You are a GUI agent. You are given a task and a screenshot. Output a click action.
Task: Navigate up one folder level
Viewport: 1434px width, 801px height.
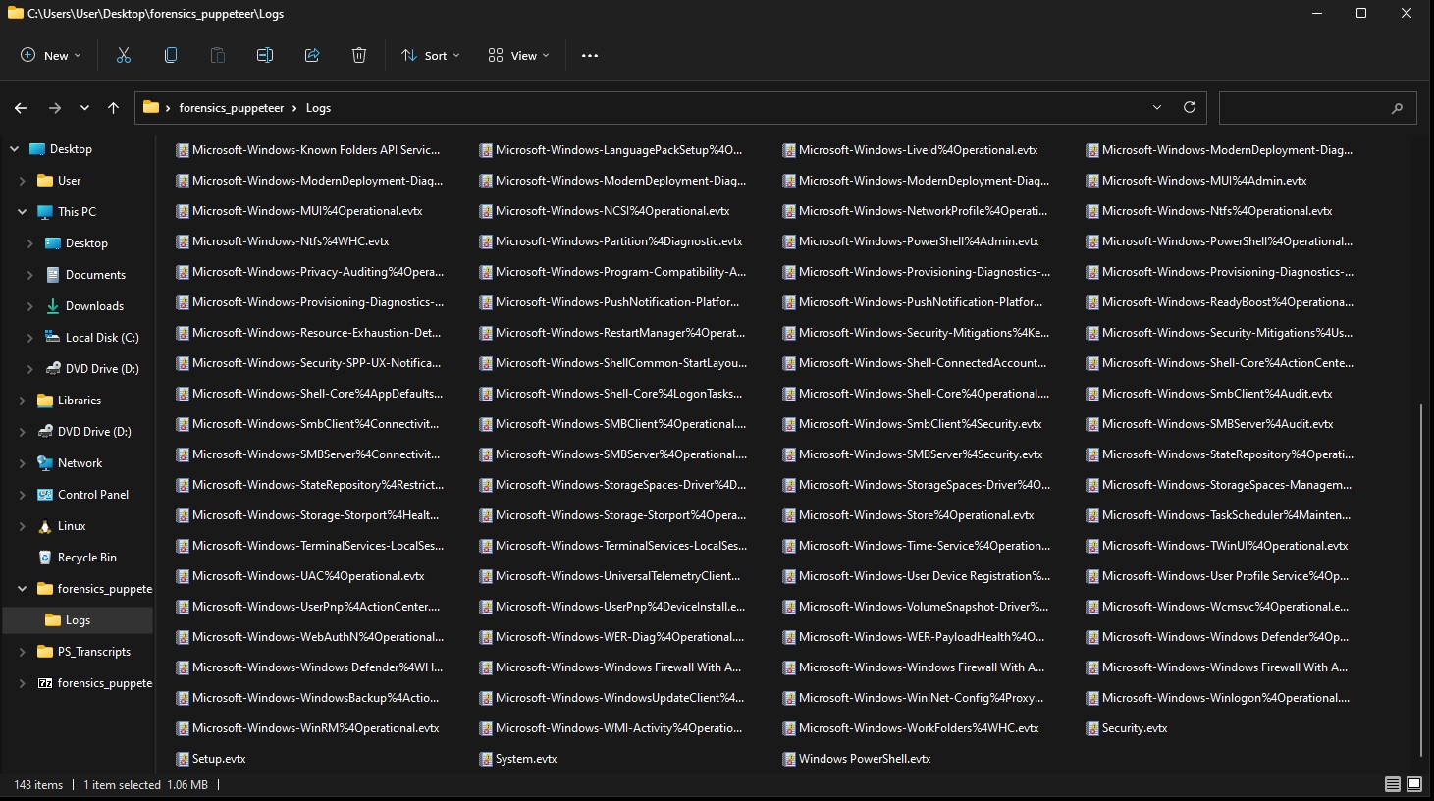pyautogui.click(x=114, y=108)
